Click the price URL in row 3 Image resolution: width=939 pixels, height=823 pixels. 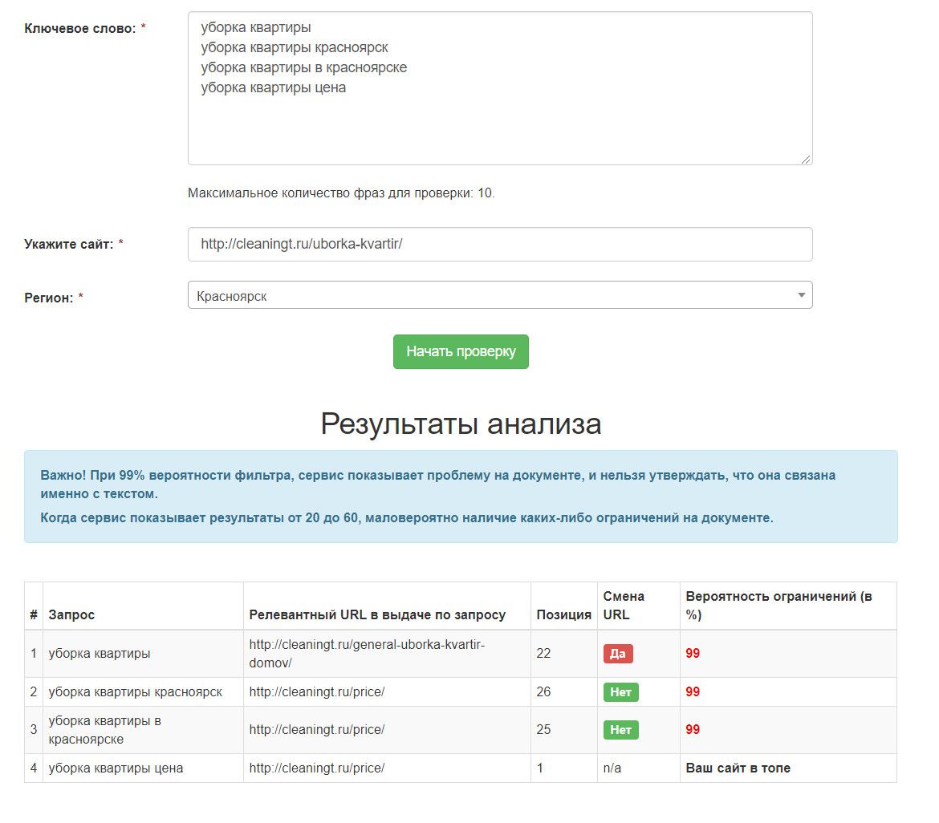[317, 730]
